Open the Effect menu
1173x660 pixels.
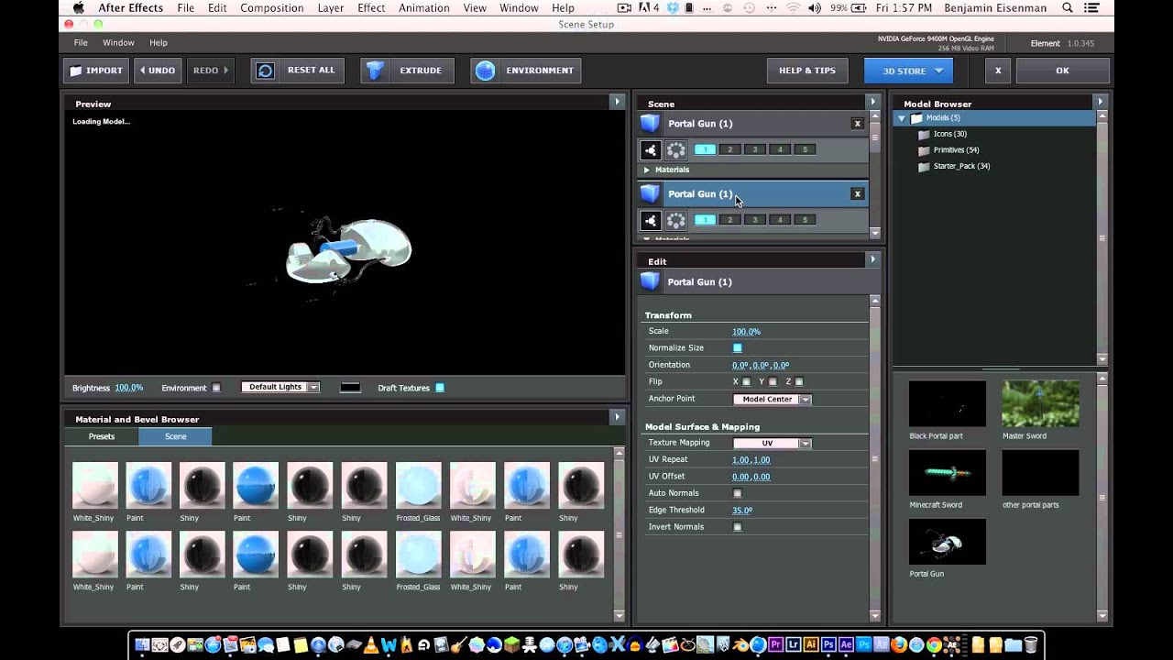click(371, 8)
